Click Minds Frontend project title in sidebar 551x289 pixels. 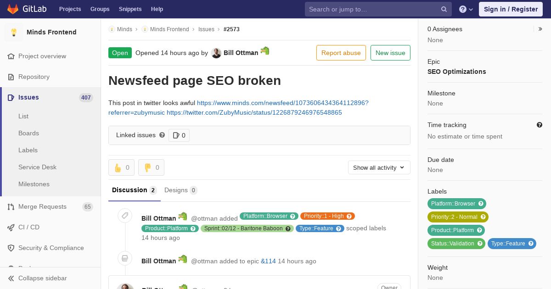(51, 32)
